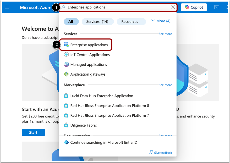Toggle the Services (14) filter pill

coord(97,21)
